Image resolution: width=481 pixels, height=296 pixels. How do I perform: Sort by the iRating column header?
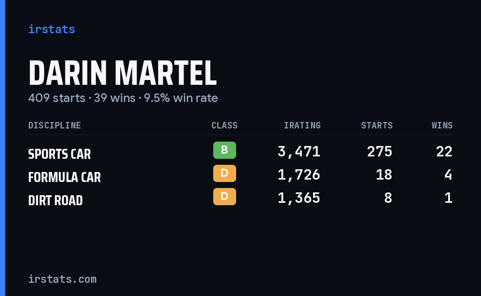pyautogui.click(x=302, y=125)
